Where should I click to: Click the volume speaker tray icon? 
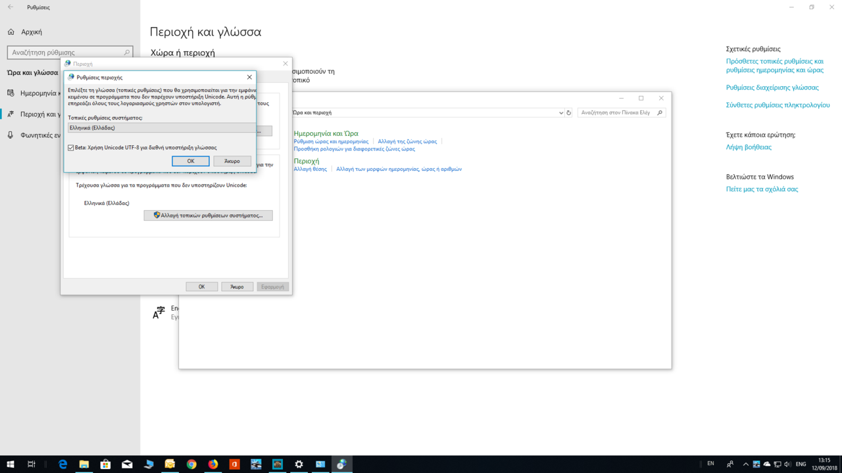point(787,464)
